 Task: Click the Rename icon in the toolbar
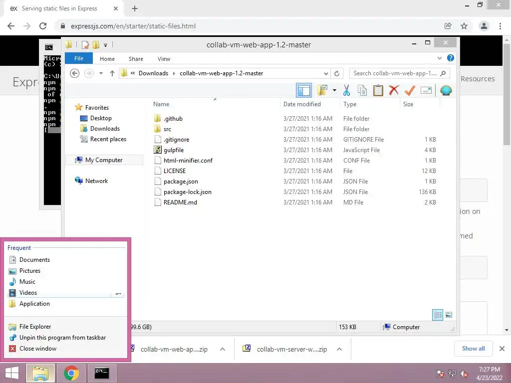click(x=426, y=90)
